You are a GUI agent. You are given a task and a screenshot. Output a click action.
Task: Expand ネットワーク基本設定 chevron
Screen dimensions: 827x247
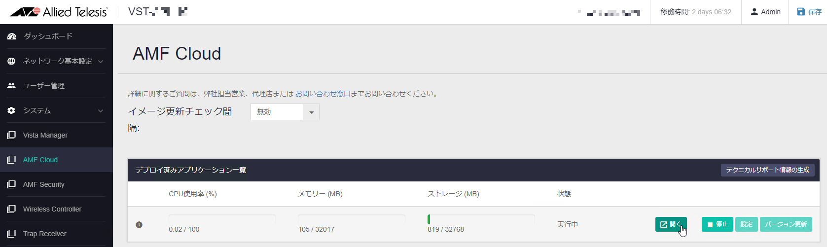pyautogui.click(x=101, y=62)
